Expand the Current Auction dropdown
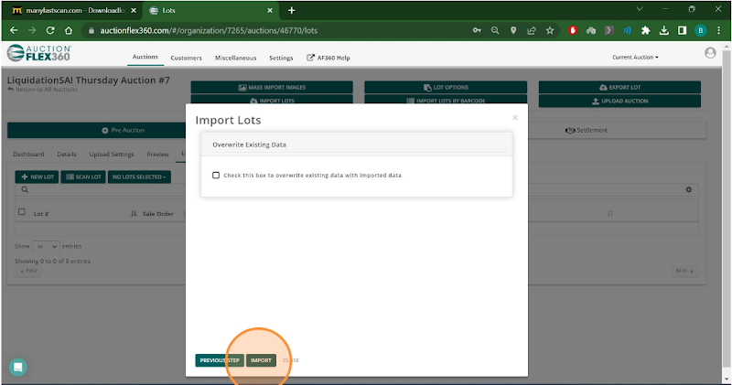The image size is (732, 385). (x=635, y=58)
